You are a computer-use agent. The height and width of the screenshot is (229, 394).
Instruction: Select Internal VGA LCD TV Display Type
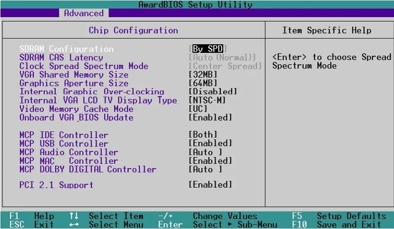pyautogui.click(x=98, y=100)
